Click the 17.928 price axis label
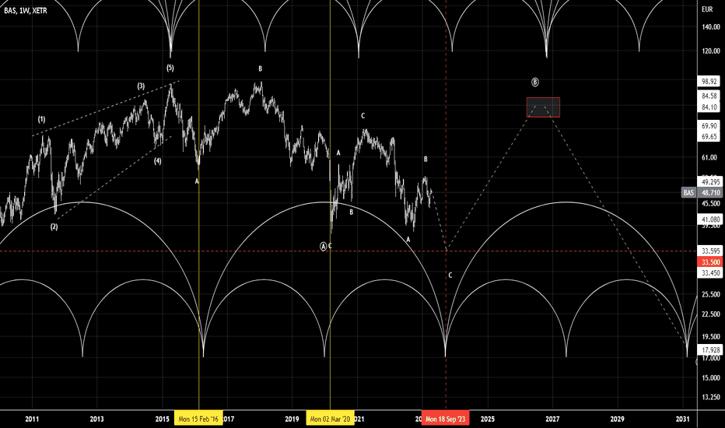725x428 pixels. pos(710,350)
